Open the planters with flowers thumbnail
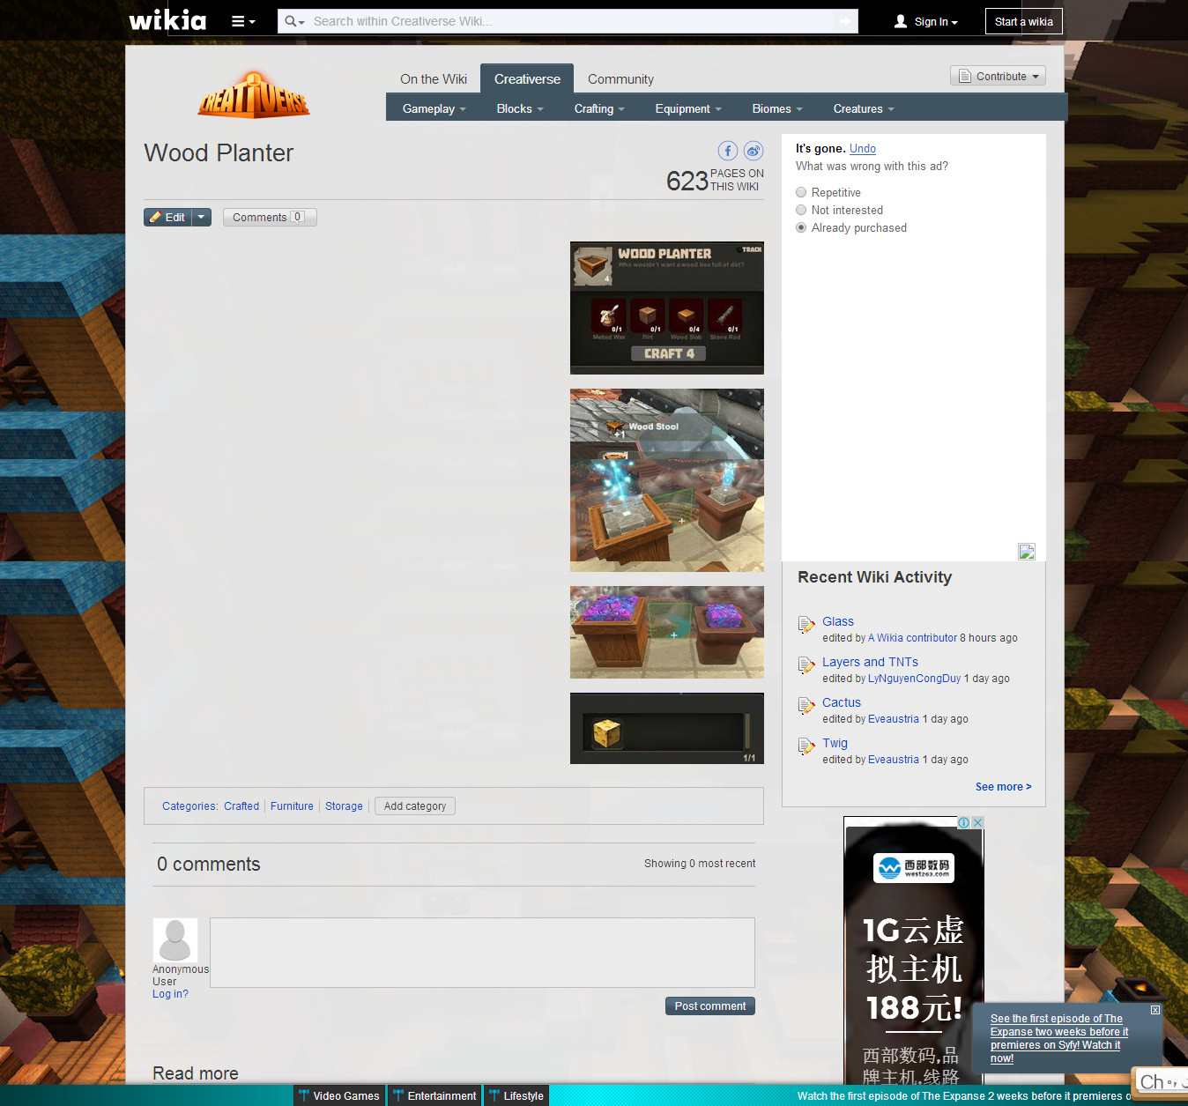This screenshot has height=1106, width=1188. (667, 632)
